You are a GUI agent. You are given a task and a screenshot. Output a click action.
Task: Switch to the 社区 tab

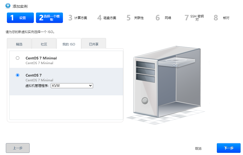coord(44,43)
